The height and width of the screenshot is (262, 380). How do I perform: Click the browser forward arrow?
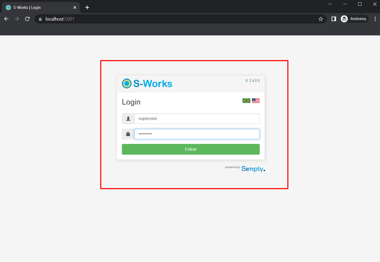(x=17, y=19)
